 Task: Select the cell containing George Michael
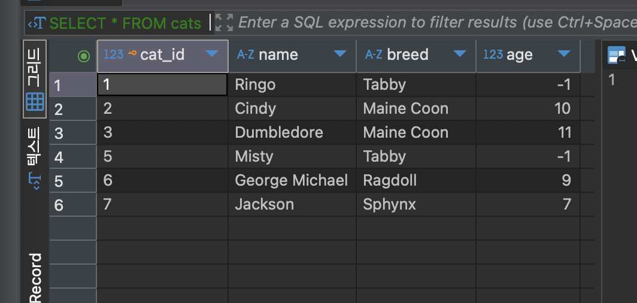(291, 180)
